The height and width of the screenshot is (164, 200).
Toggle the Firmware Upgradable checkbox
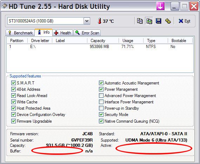tap(13, 121)
